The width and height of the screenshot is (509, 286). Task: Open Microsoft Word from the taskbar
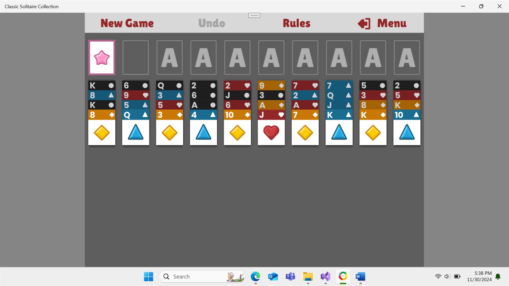point(360,276)
